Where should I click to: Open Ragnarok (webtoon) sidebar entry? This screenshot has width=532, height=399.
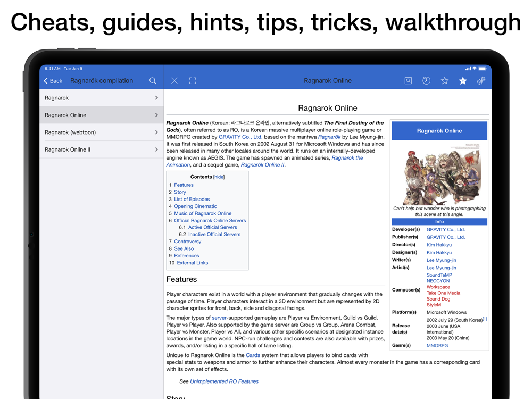click(102, 132)
